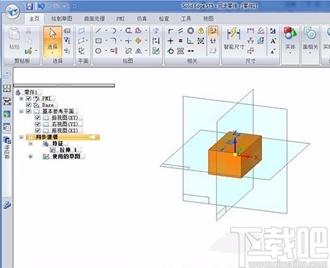The image size is (330, 268).
Task: Click the Concentric relationship icon
Action: [190, 31]
